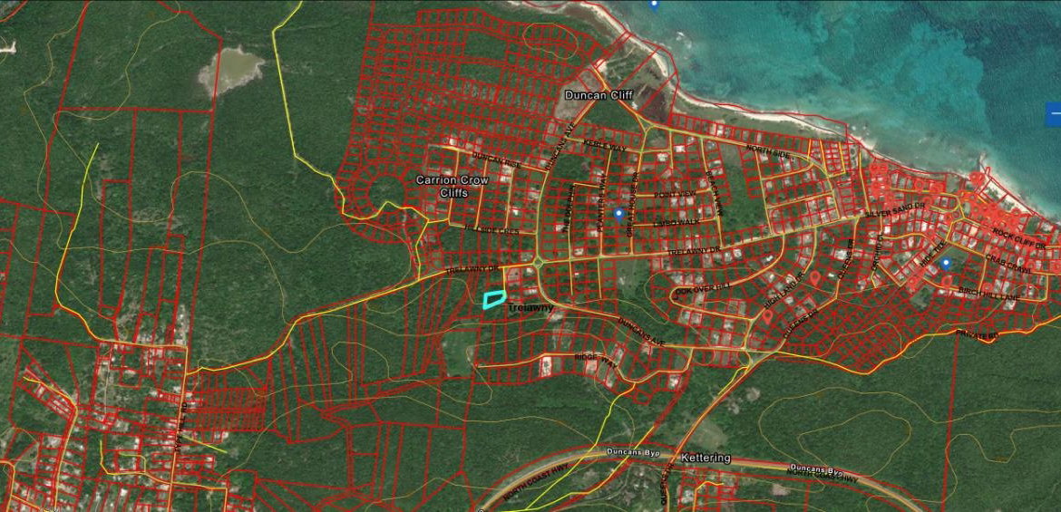Open the blue pin beside Great House Dr
This screenshot has height=512, width=1061.
coord(618,215)
